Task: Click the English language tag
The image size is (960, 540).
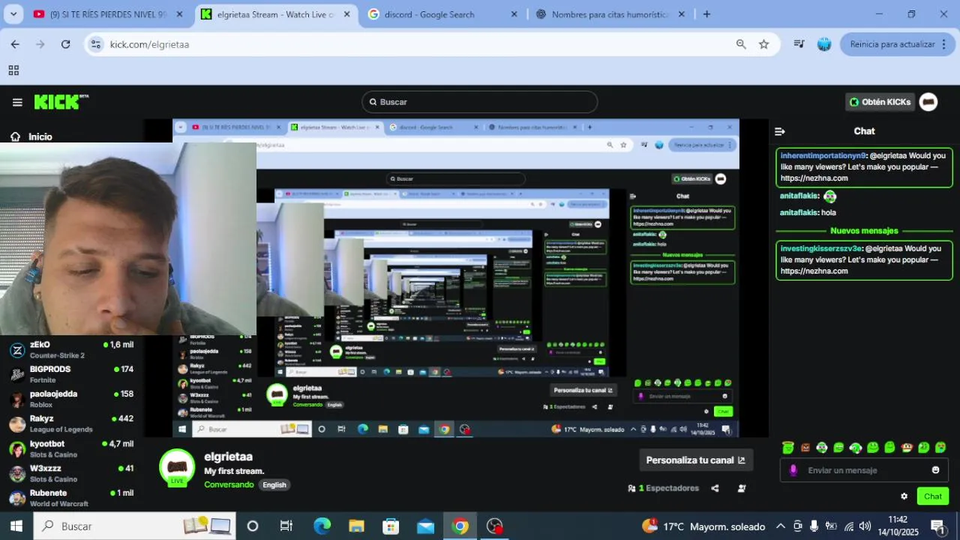Action: pyautogui.click(x=274, y=484)
